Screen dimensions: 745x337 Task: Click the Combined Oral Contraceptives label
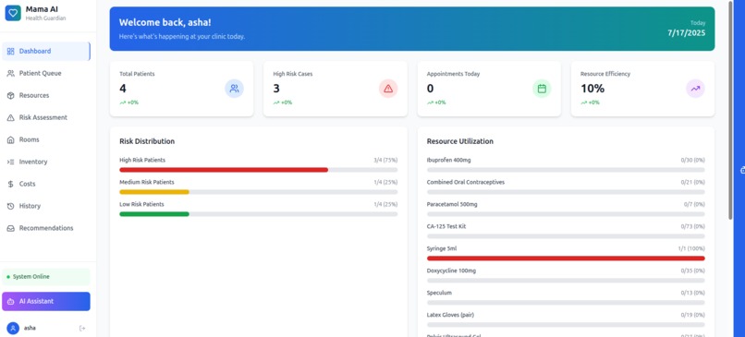[466, 182]
